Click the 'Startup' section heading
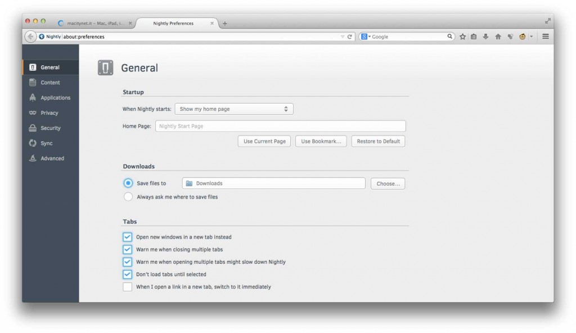576x333 pixels. coord(133,92)
